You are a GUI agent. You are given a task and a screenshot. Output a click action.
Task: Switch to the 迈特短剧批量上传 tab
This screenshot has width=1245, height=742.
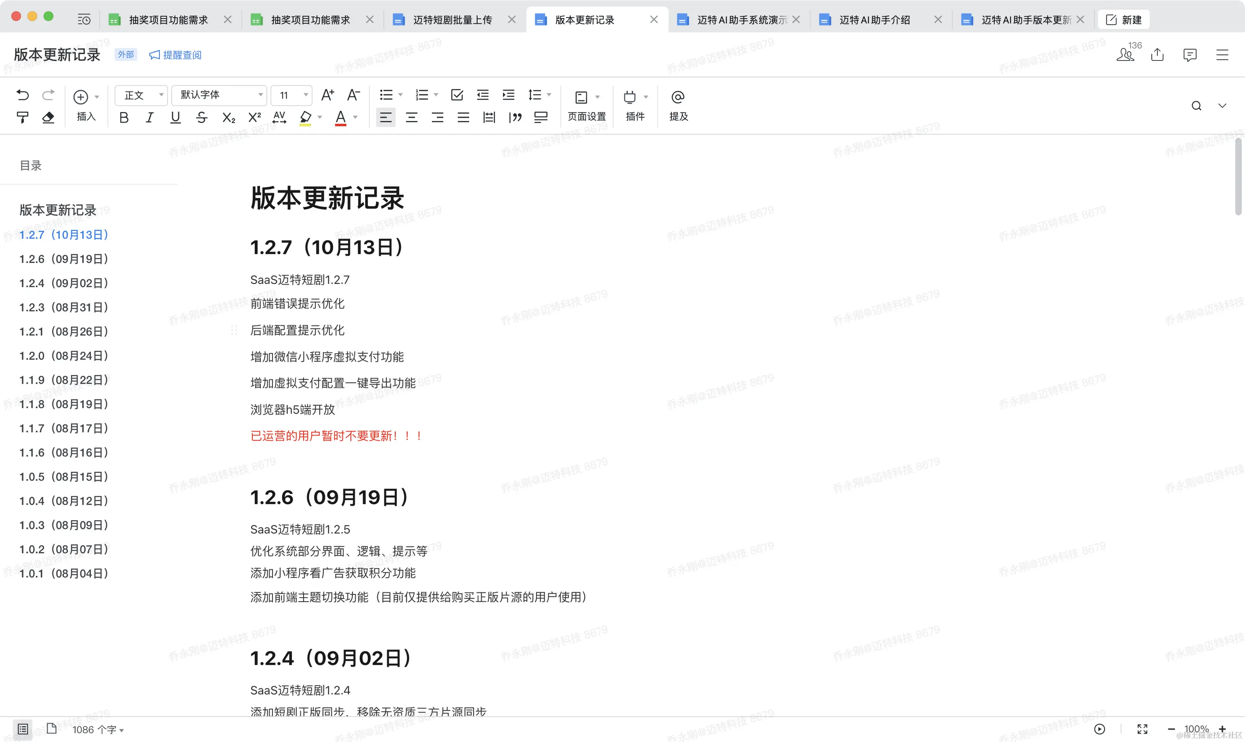(452, 20)
